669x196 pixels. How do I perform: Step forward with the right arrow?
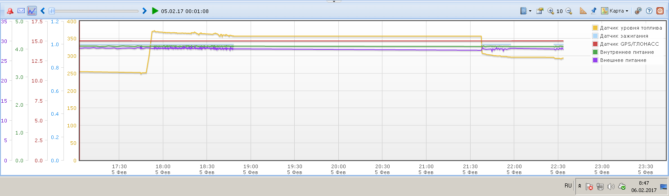144,11
